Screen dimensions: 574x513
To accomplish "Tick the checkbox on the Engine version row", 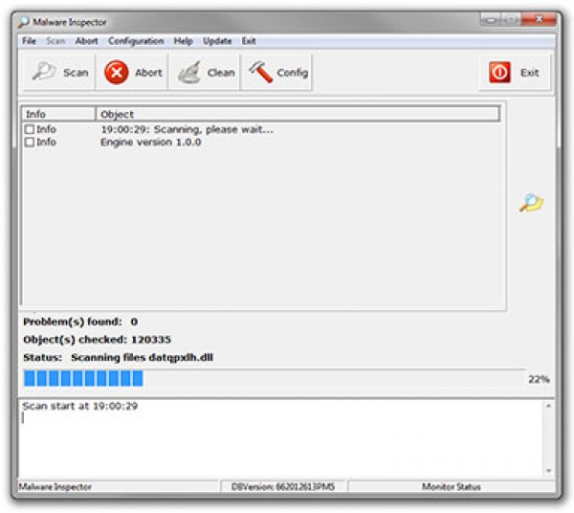I will (x=30, y=142).
